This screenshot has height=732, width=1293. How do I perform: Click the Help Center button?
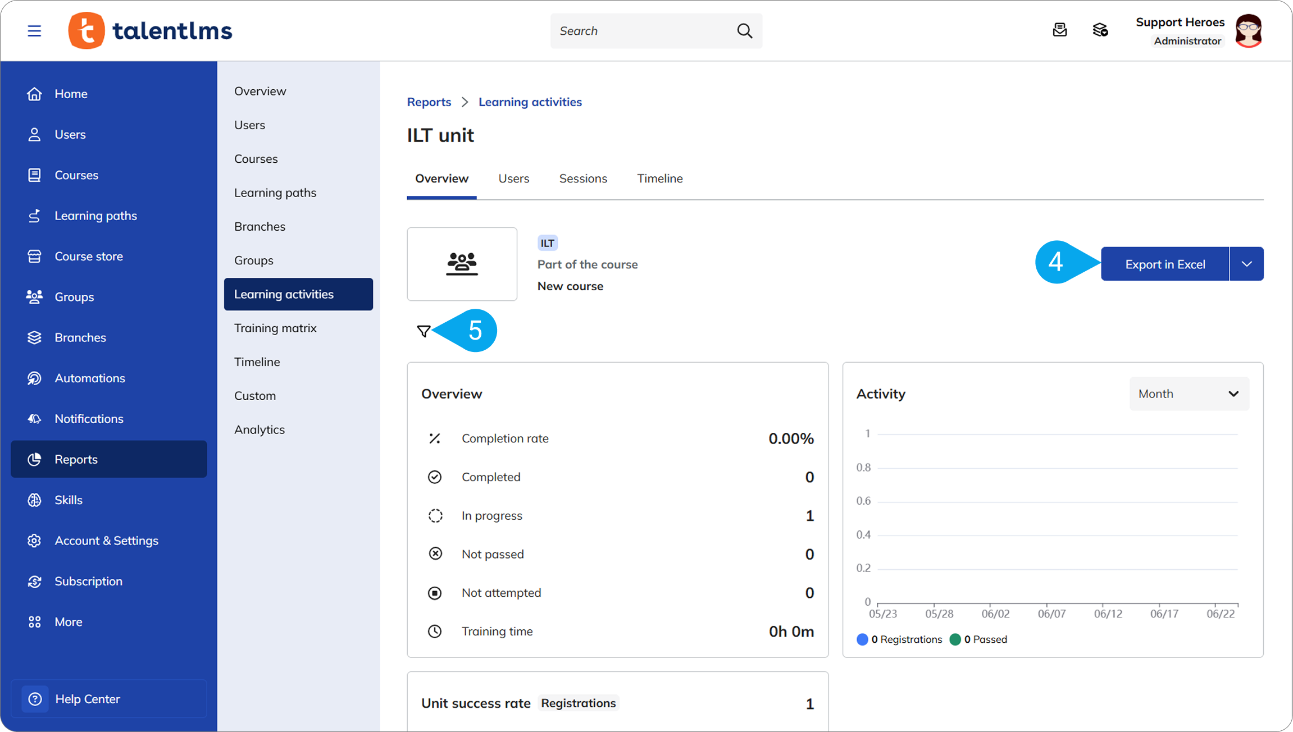109,699
